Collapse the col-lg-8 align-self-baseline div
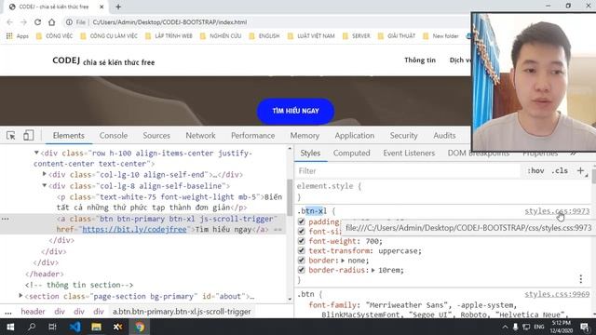596x335 pixels. pos(45,185)
